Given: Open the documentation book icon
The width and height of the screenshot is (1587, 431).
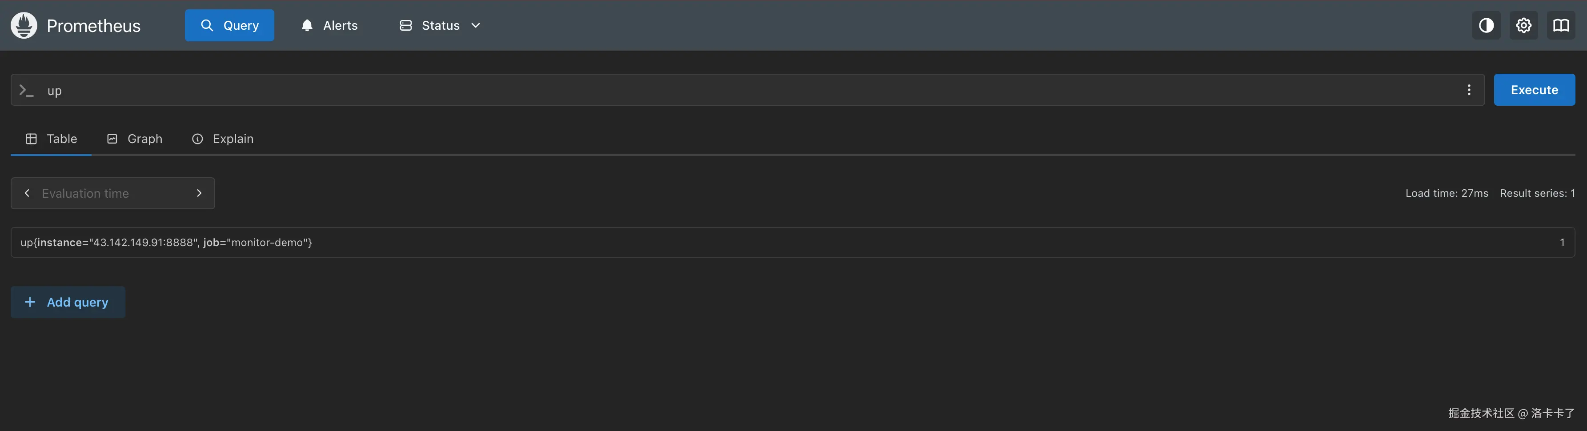Looking at the screenshot, I should [x=1560, y=25].
